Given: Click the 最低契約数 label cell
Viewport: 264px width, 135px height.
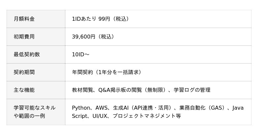Looking at the screenshot, I should click(x=27, y=54).
